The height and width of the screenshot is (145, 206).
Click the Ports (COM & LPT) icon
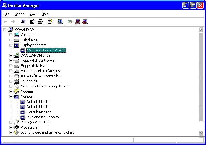pos(17,122)
